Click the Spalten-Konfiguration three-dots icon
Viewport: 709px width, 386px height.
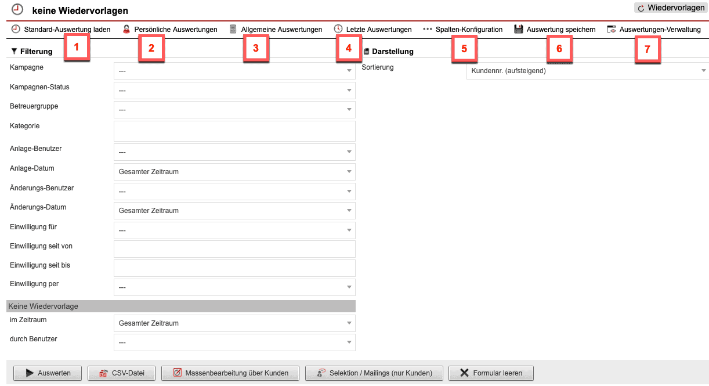coord(428,29)
